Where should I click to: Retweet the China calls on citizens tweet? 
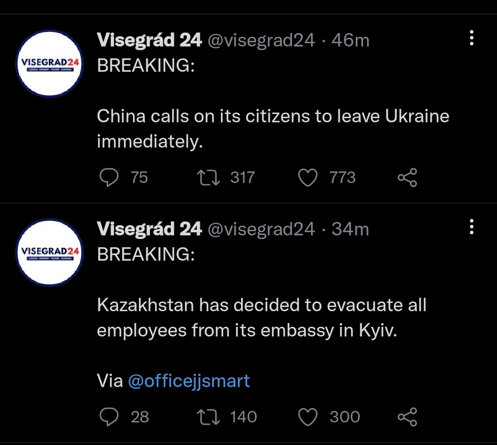point(208,177)
